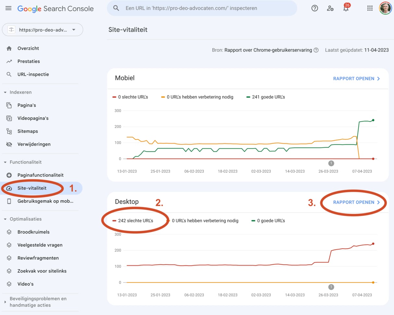Click the Paginafunctionaliteit icon
This screenshot has height=315, width=394.
tap(9, 175)
